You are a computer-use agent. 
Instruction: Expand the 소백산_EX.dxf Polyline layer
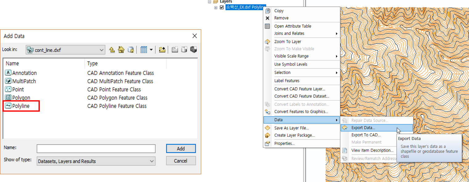[216, 7]
